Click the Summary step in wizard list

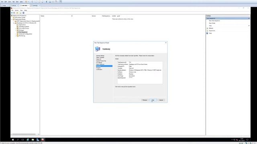coord(104,66)
